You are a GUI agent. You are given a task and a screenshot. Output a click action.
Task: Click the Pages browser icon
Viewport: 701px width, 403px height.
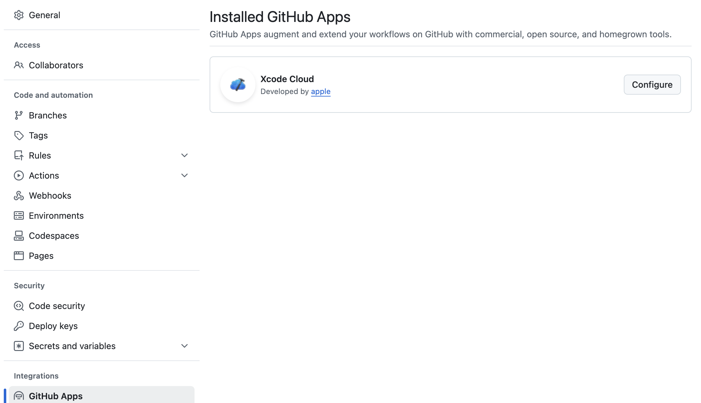coord(19,256)
